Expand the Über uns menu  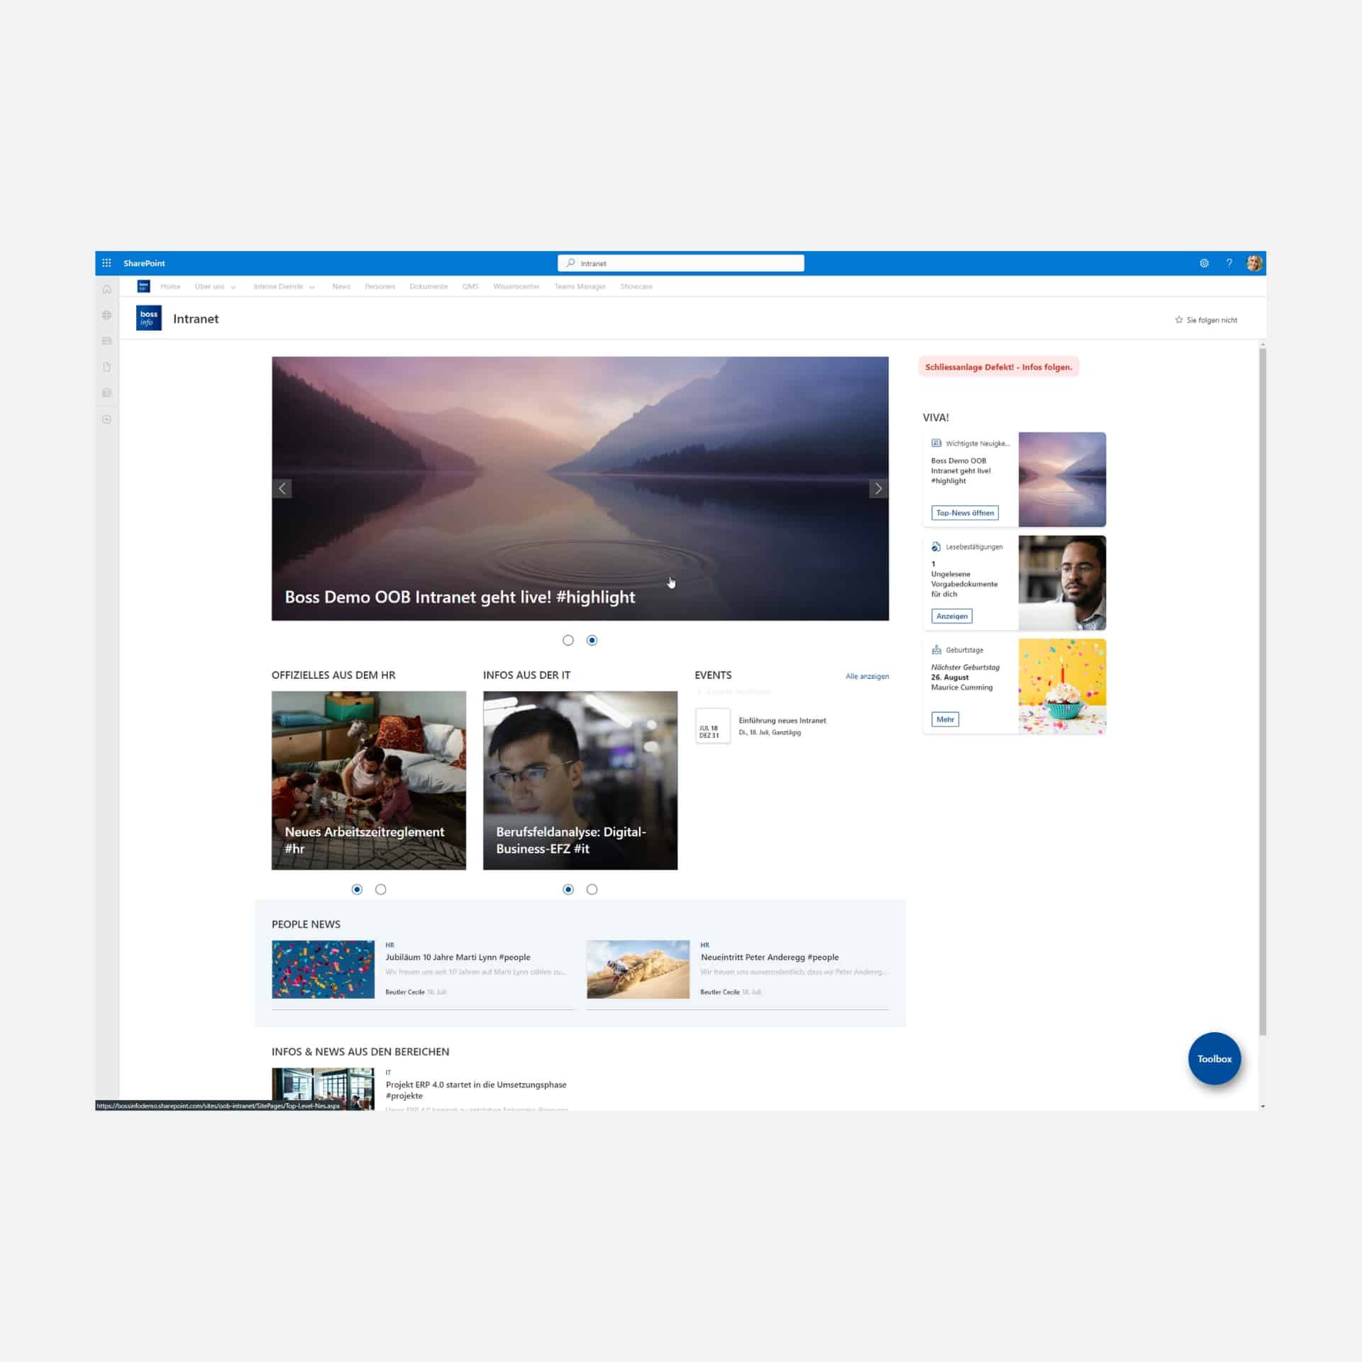[216, 287]
